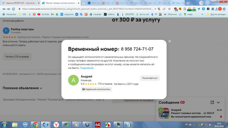Open the Gmail bookmark
Image resolution: width=228 pixels, height=128 pixels.
[x=52, y=14]
